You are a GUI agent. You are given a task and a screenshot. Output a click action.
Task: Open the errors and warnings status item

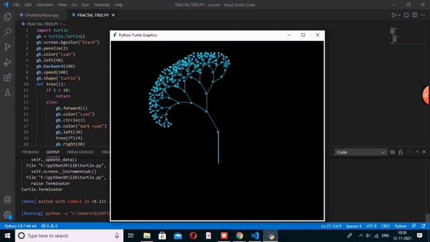pyautogui.click(x=49, y=226)
